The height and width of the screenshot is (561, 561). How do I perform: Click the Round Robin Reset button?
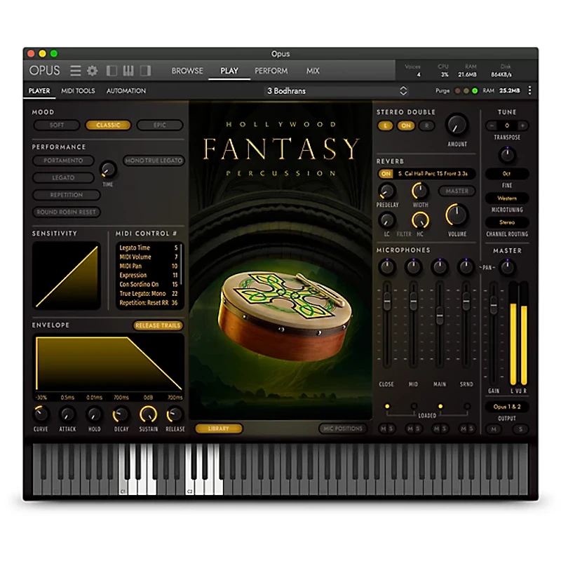[66, 212]
